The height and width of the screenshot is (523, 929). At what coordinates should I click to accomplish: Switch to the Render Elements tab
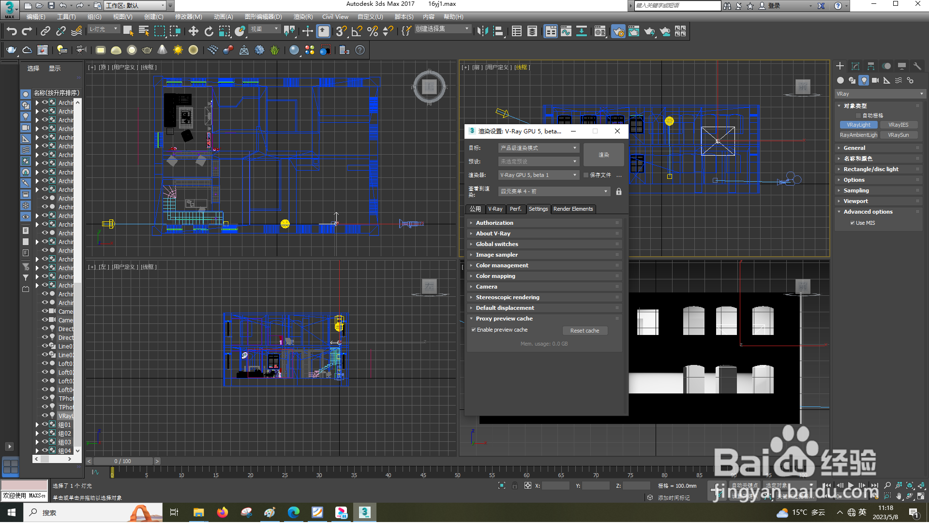tap(573, 209)
